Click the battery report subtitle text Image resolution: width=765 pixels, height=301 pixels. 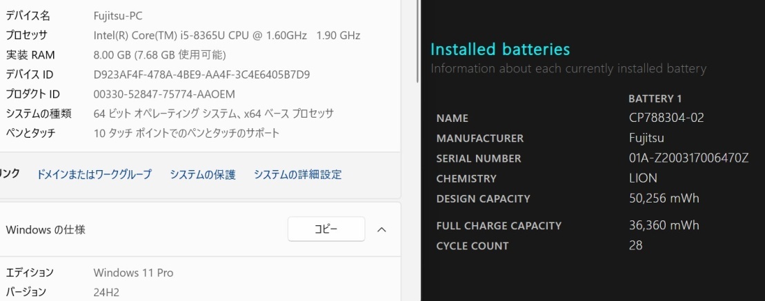tap(568, 69)
